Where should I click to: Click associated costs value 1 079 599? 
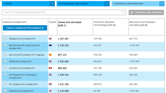(x=134, y=61)
